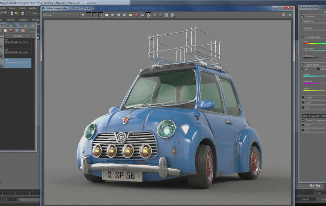The width and height of the screenshot is (326, 206).
Task: Click the Yellow color balance slider
Action: pos(315,90)
